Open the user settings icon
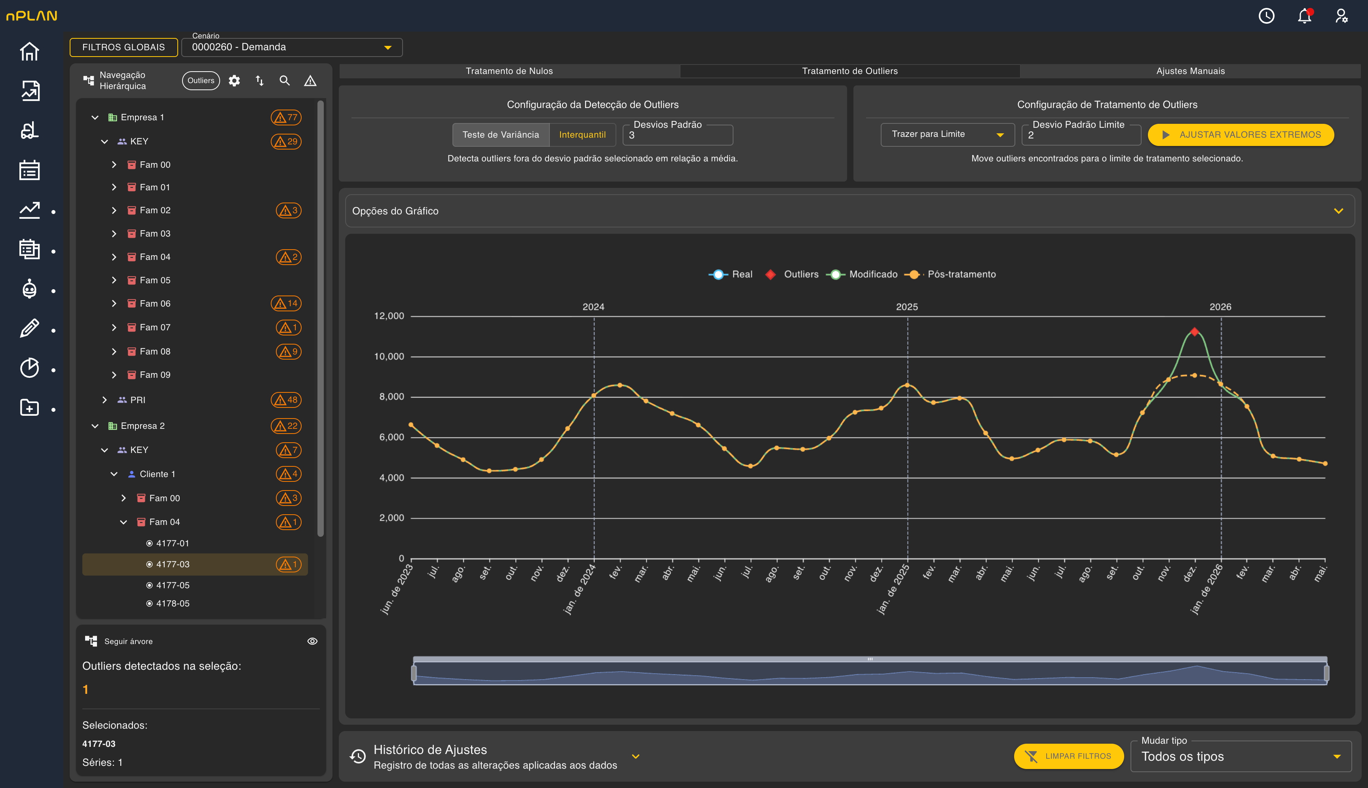Viewport: 1368px width, 788px height. pos(1341,16)
